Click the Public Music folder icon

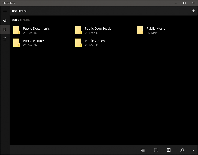click(140, 30)
